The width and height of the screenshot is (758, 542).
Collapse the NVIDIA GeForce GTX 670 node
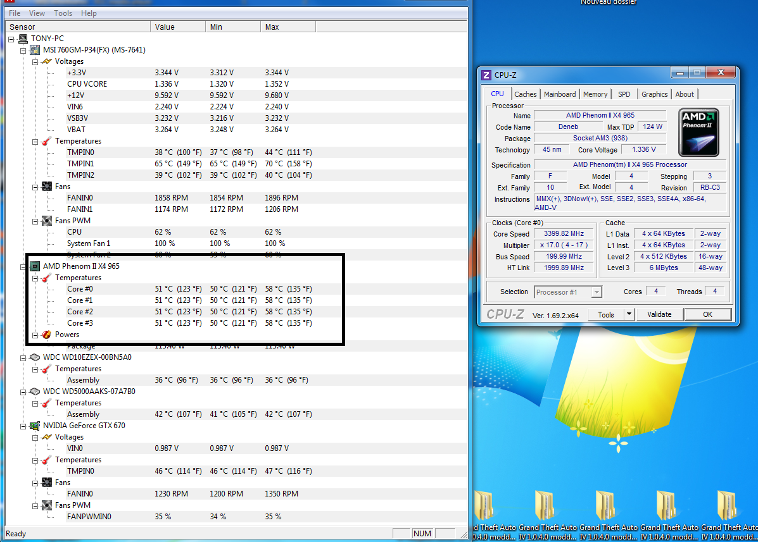point(24,426)
